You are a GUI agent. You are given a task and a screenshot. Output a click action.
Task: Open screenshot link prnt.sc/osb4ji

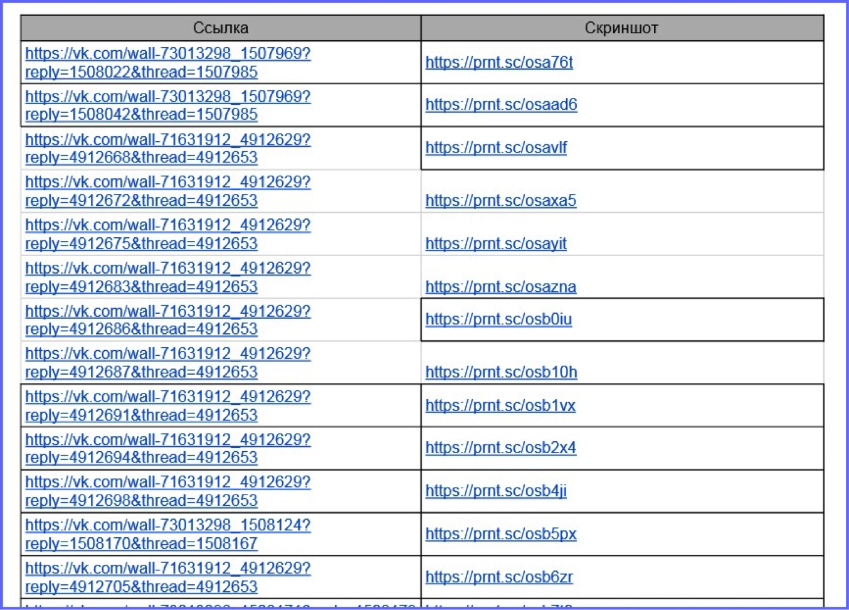(496, 491)
